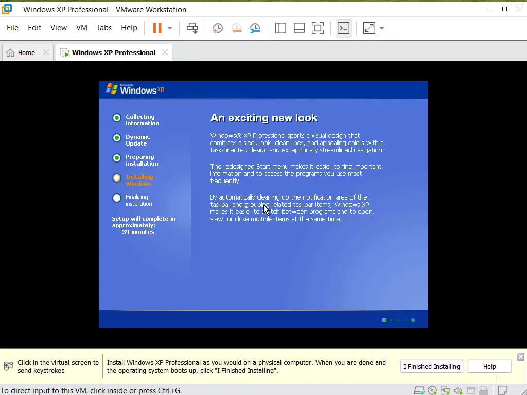
Task: Maximize the VMware Workstation window
Action: [x=504, y=9]
